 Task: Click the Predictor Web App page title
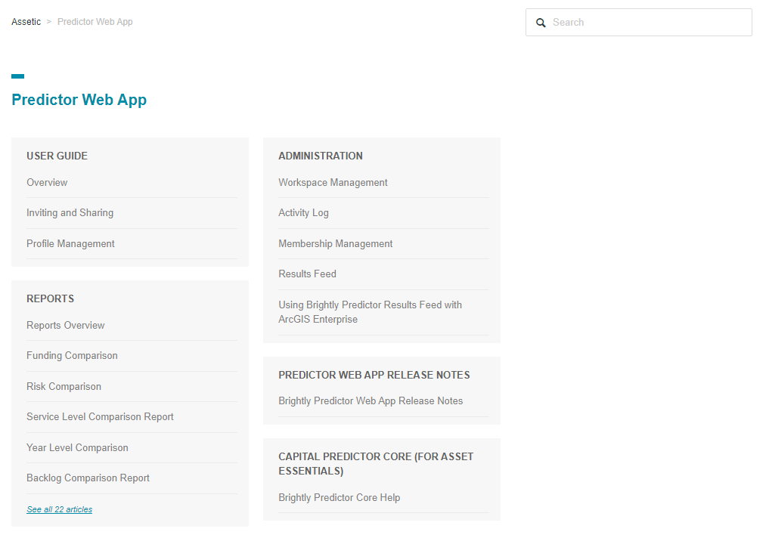(x=79, y=100)
